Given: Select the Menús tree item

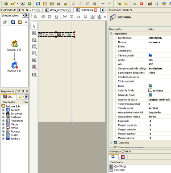Looking at the screenshot, I should click(14, 128).
